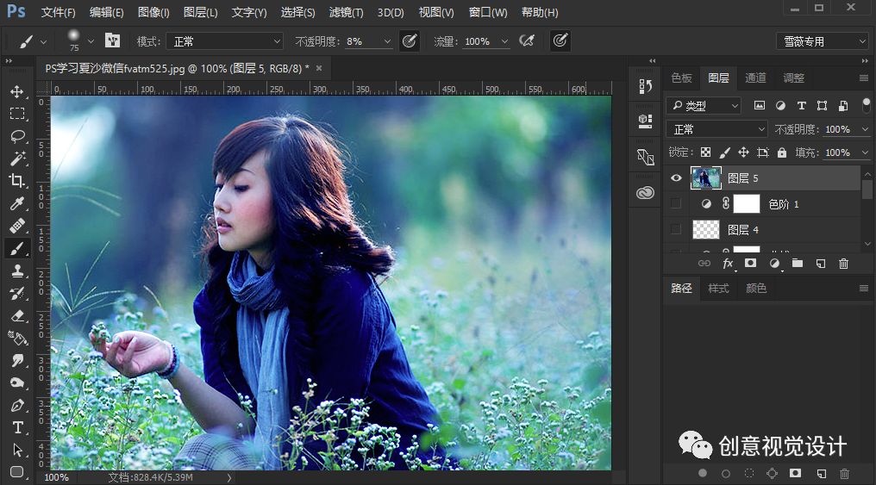Select the Clone Stamp tool
This screenshot has width=876, height=485.
[x=16, y=270]
